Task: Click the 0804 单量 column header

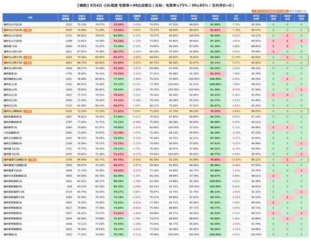Action: pos(65,17)
